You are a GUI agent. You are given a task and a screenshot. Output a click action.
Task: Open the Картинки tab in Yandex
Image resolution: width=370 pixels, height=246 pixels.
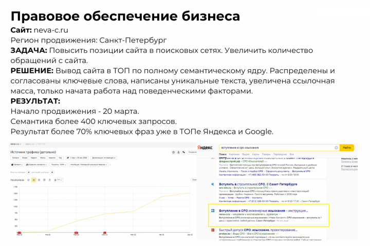pos(234,154)
